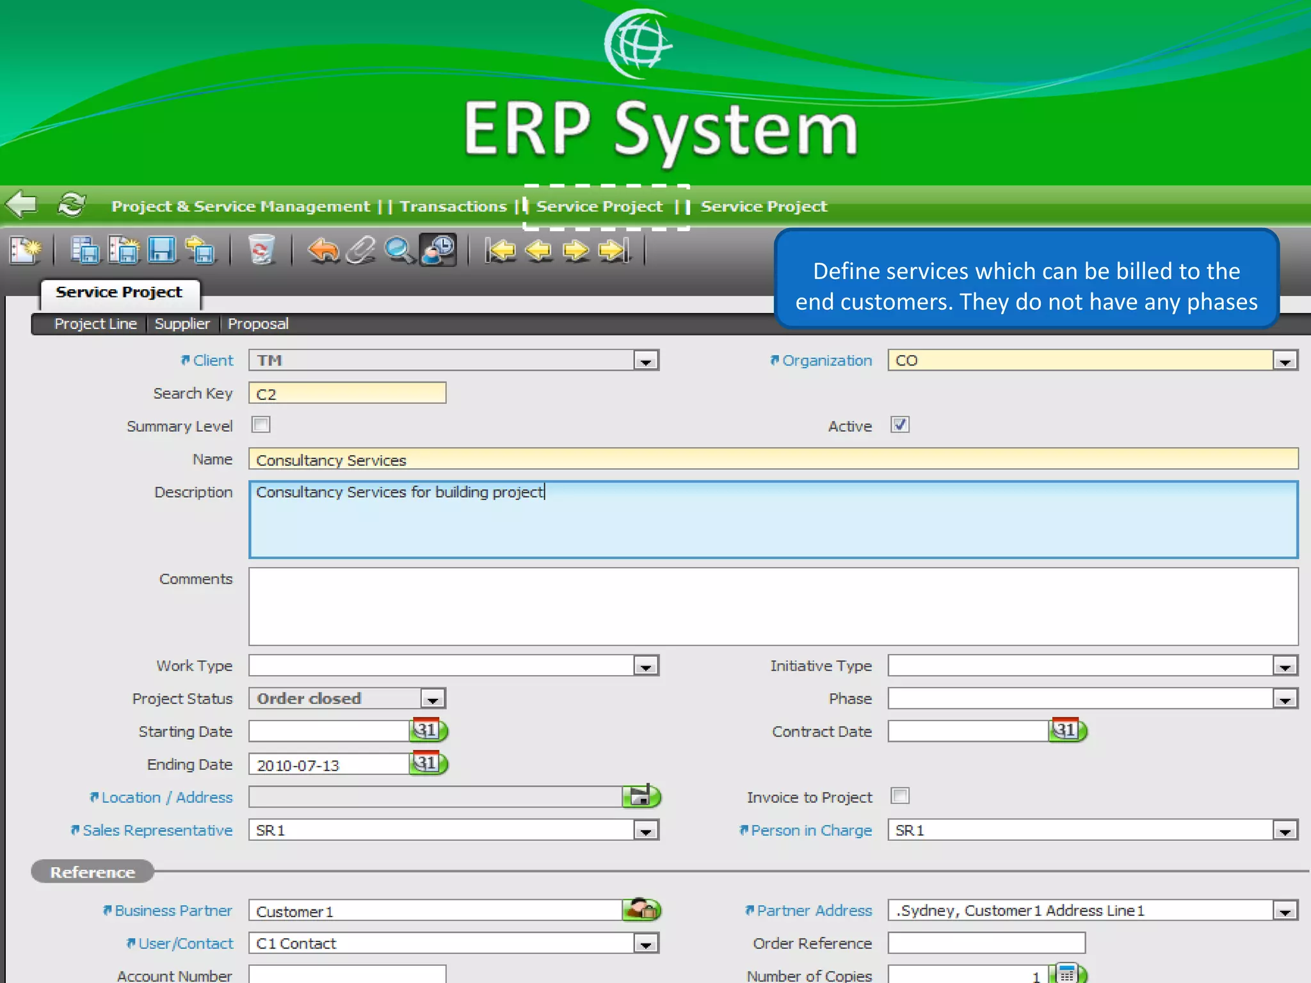
Task: Open the Work Type dropdown
Action: pyautogui.click(x=646, y=666)
